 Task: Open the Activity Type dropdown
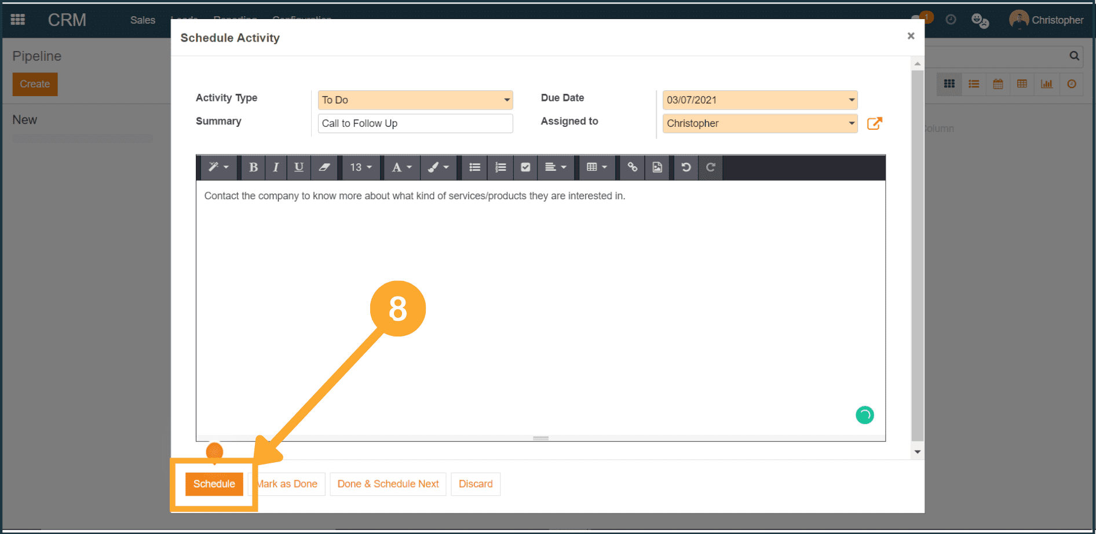[415, 100]
